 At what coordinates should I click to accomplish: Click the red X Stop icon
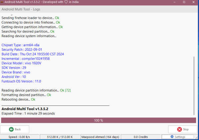pyautogui.click(x=179, y=129)
